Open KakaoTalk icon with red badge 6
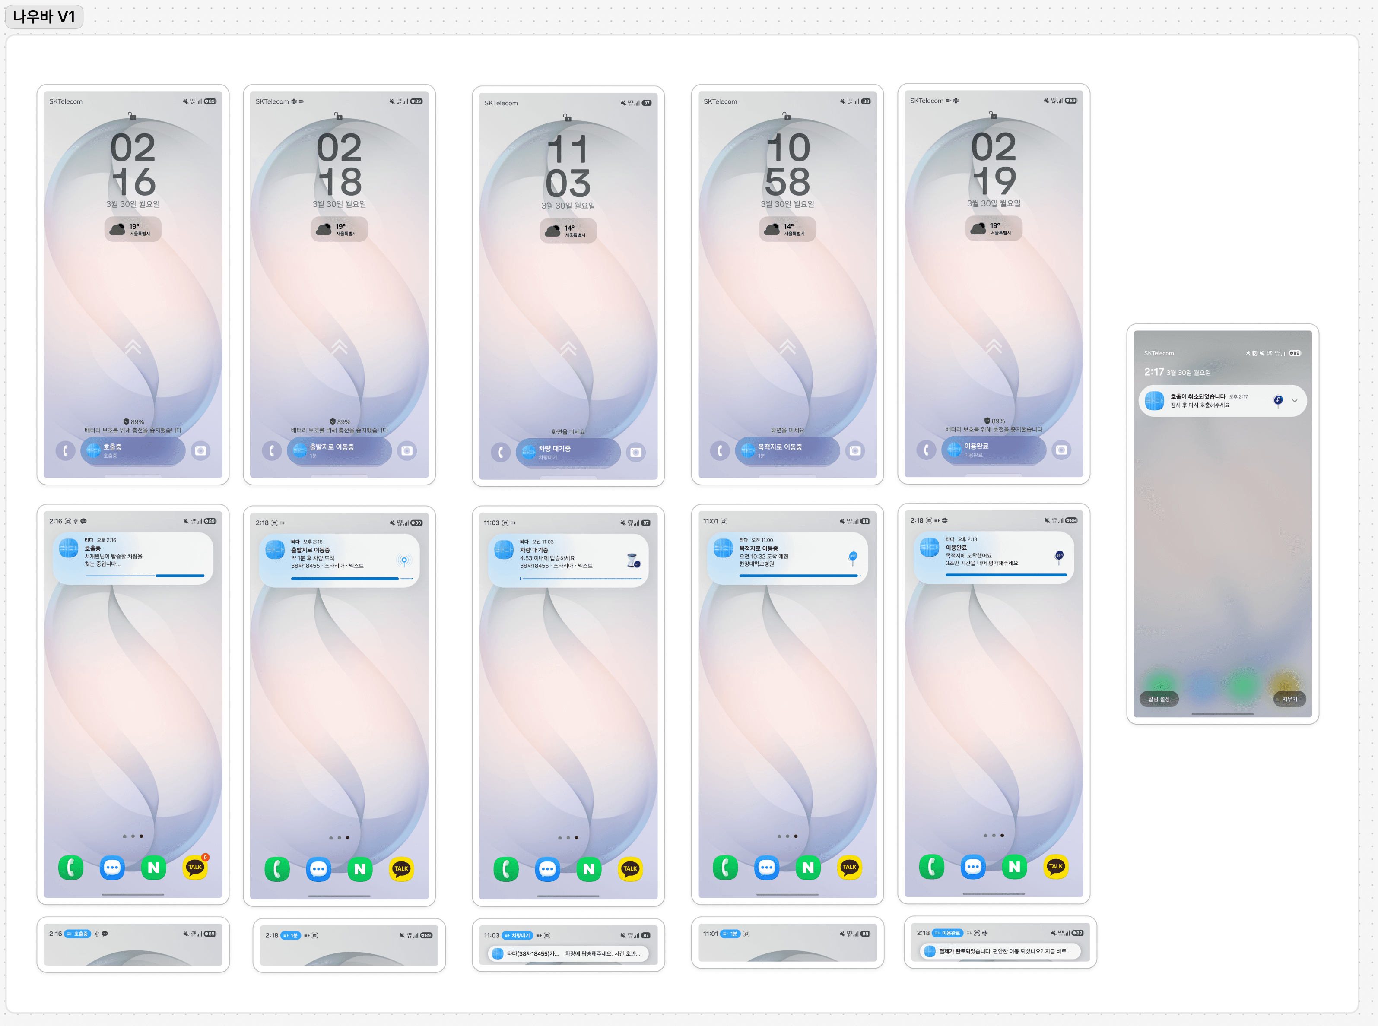1378x1026 pixels. click(195, 867)
